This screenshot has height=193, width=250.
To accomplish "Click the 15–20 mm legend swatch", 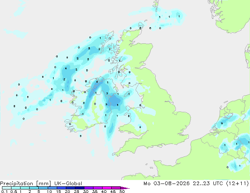I will pyautogui.click(x=62, y=188).
